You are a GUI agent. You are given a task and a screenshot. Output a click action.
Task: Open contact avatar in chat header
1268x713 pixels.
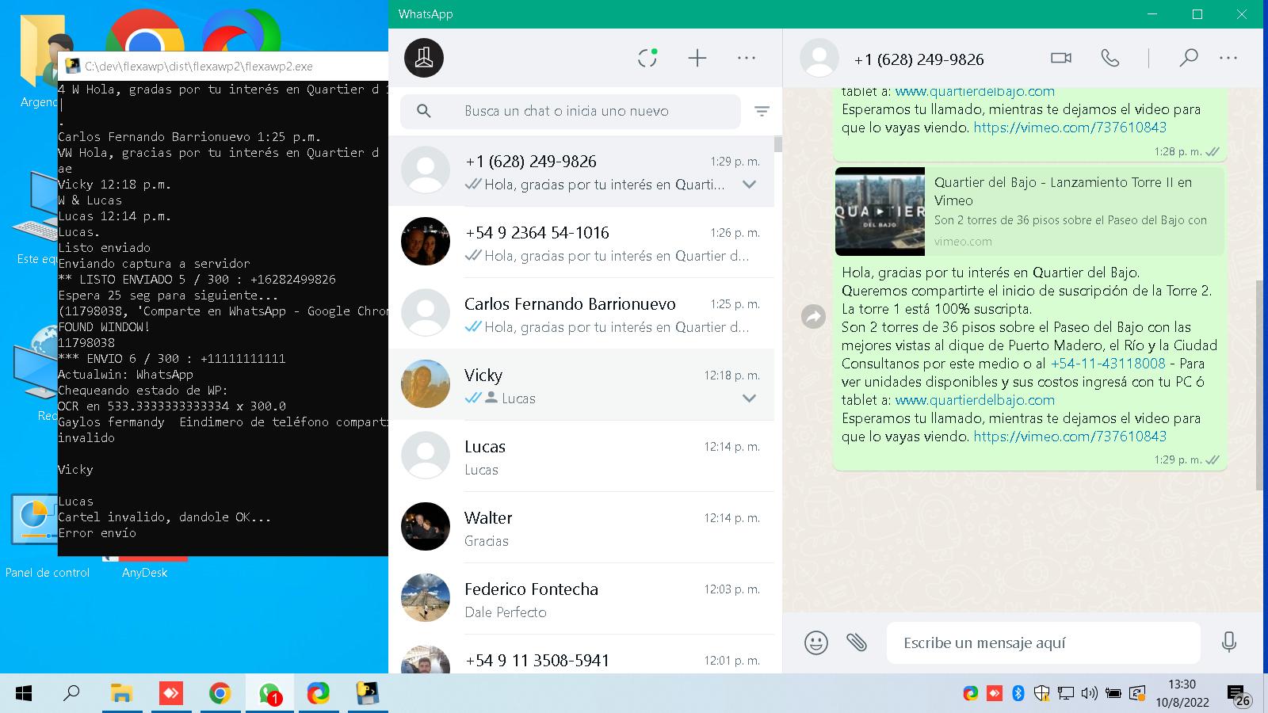(819, 58)
